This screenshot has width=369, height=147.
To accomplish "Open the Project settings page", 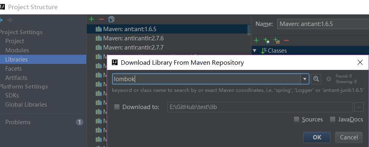I will coord(14,41).
